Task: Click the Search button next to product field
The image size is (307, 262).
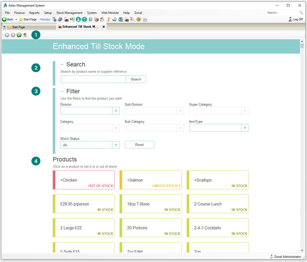Action: click(x=136, y=79)
